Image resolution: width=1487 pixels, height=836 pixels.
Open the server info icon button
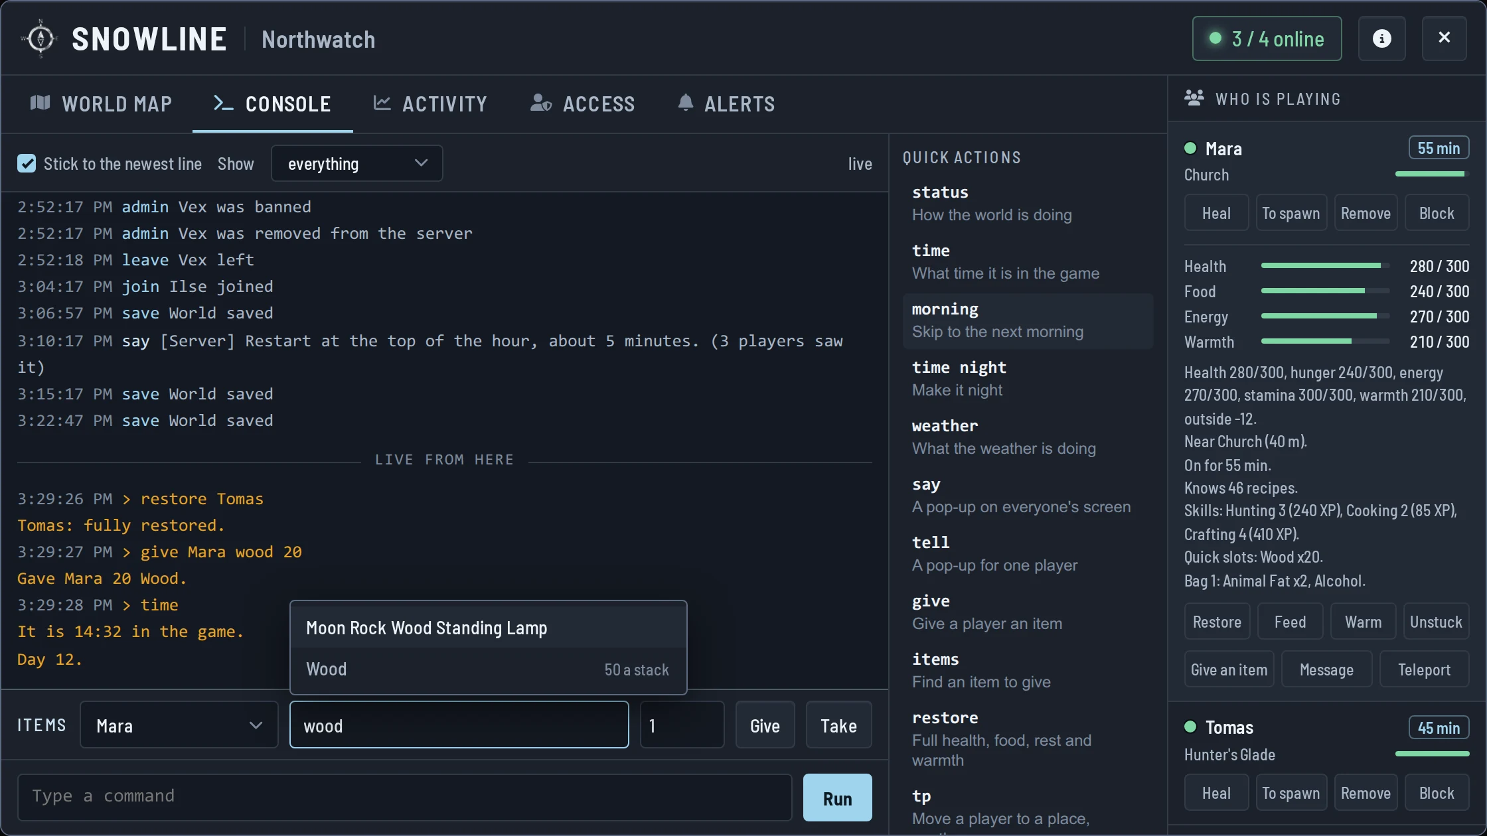[1381, 38]
